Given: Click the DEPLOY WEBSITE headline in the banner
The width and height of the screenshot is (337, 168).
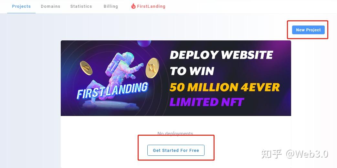Looking at the screenshot, I should 221,55.
